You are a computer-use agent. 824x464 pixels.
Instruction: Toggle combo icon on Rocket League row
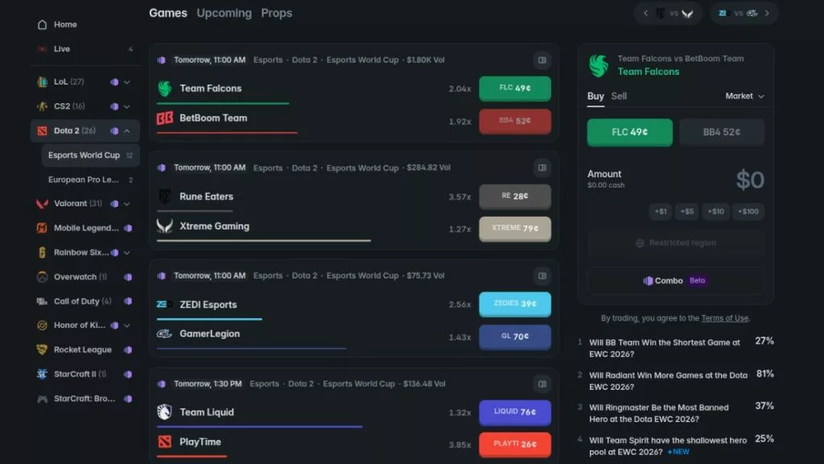[x=128, y=350]
